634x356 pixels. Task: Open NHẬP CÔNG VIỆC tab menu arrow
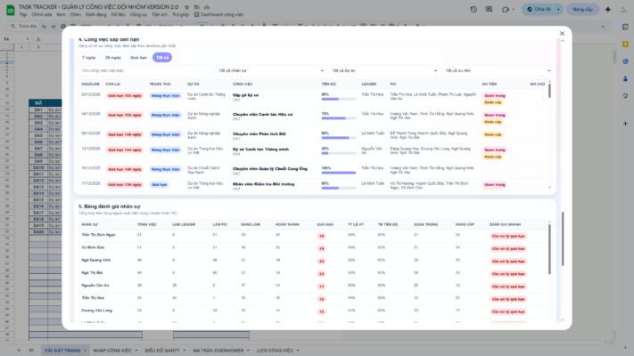point(136,351)
